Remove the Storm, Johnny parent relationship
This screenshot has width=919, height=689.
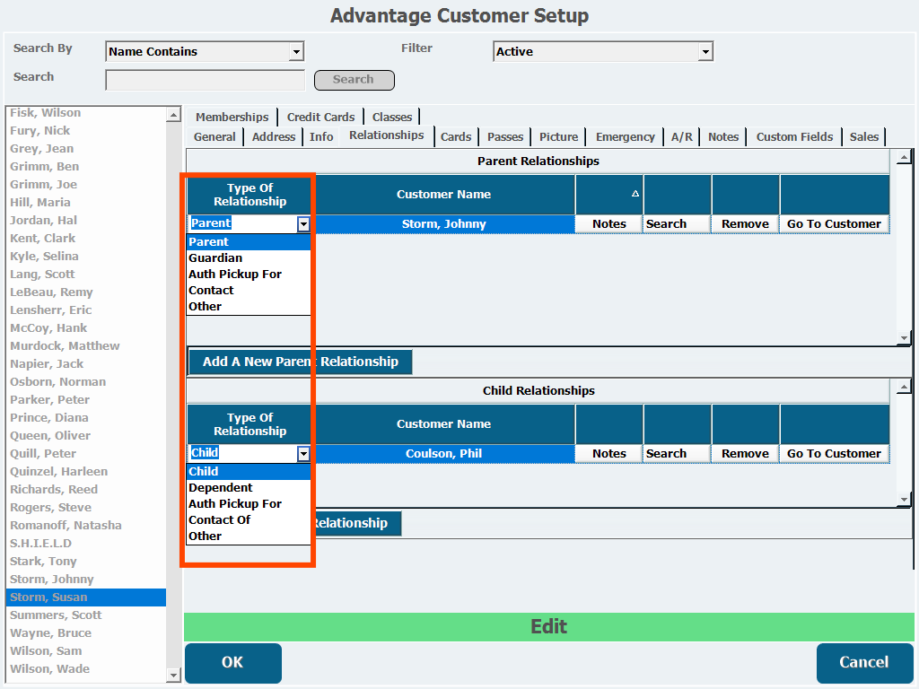tap(745, 224)
